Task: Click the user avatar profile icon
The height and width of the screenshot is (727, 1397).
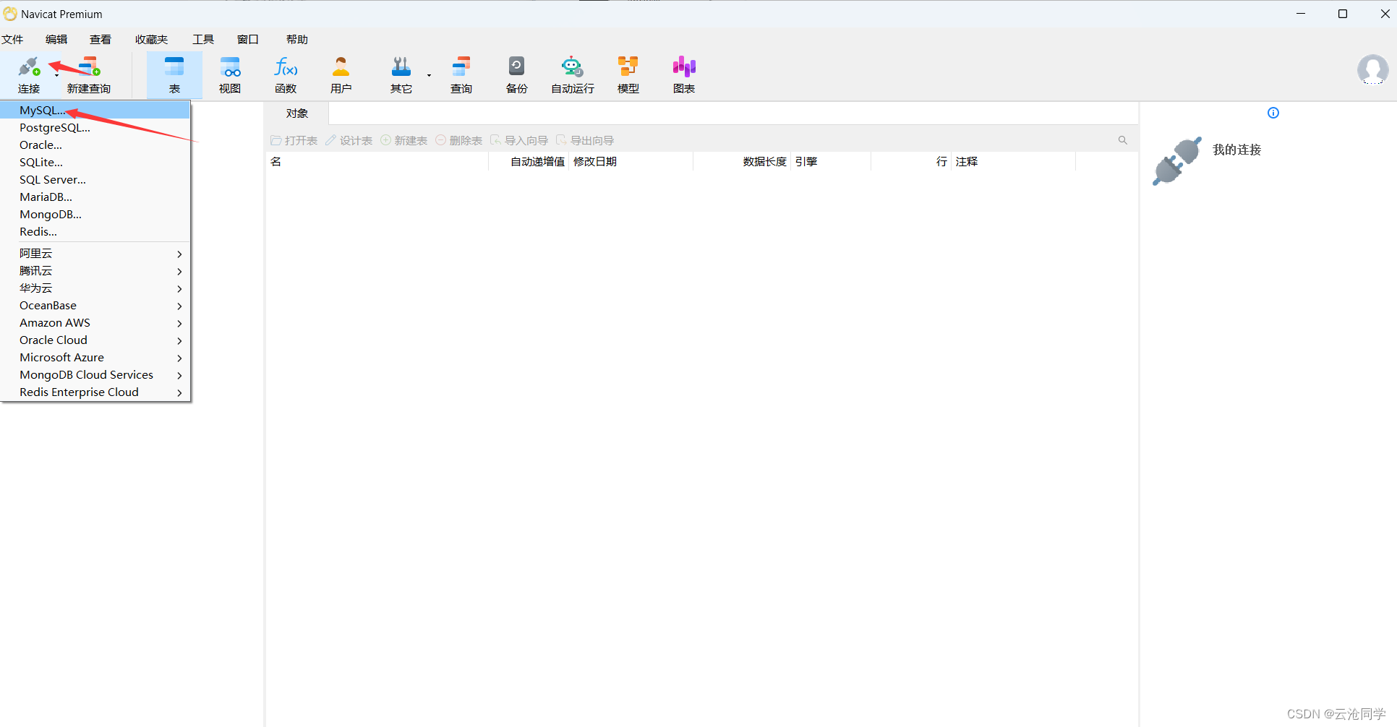Action: (1372, 70)
